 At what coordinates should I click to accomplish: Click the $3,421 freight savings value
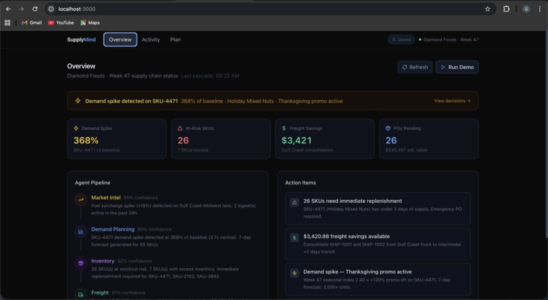pyautogui.click(x=296, y=140)
